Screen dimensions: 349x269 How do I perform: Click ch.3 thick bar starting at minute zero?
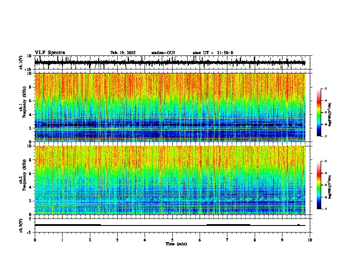coord(68,225)
